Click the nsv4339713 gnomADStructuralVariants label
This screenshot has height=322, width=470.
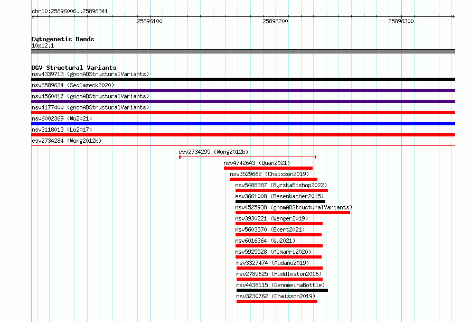point(90,74)
